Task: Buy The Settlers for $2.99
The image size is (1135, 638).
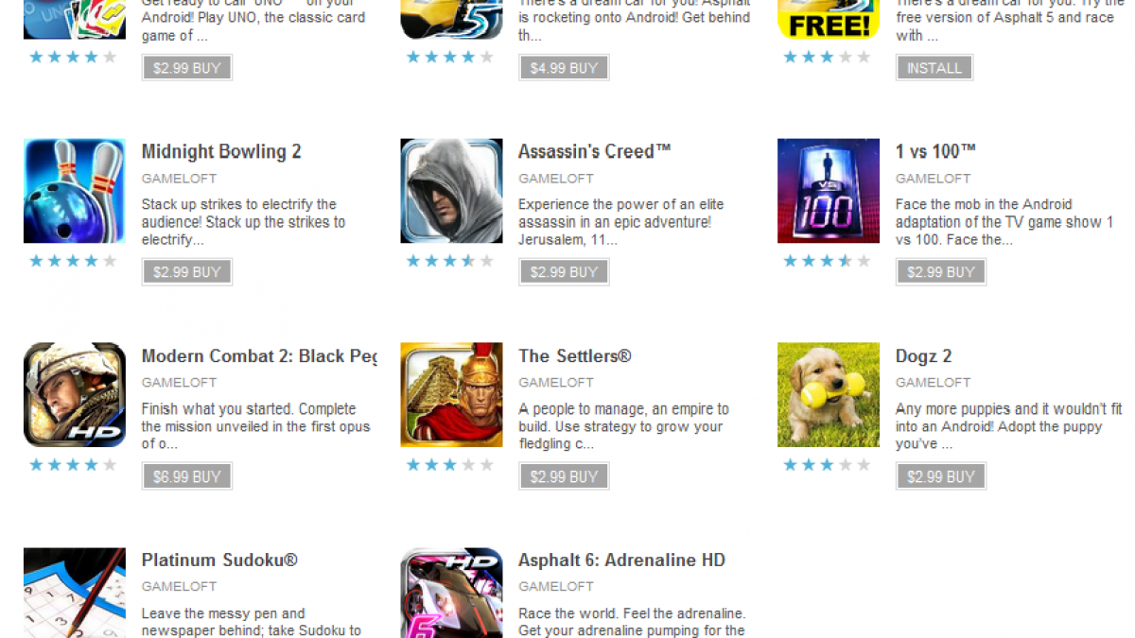Action: click(564, 476)
